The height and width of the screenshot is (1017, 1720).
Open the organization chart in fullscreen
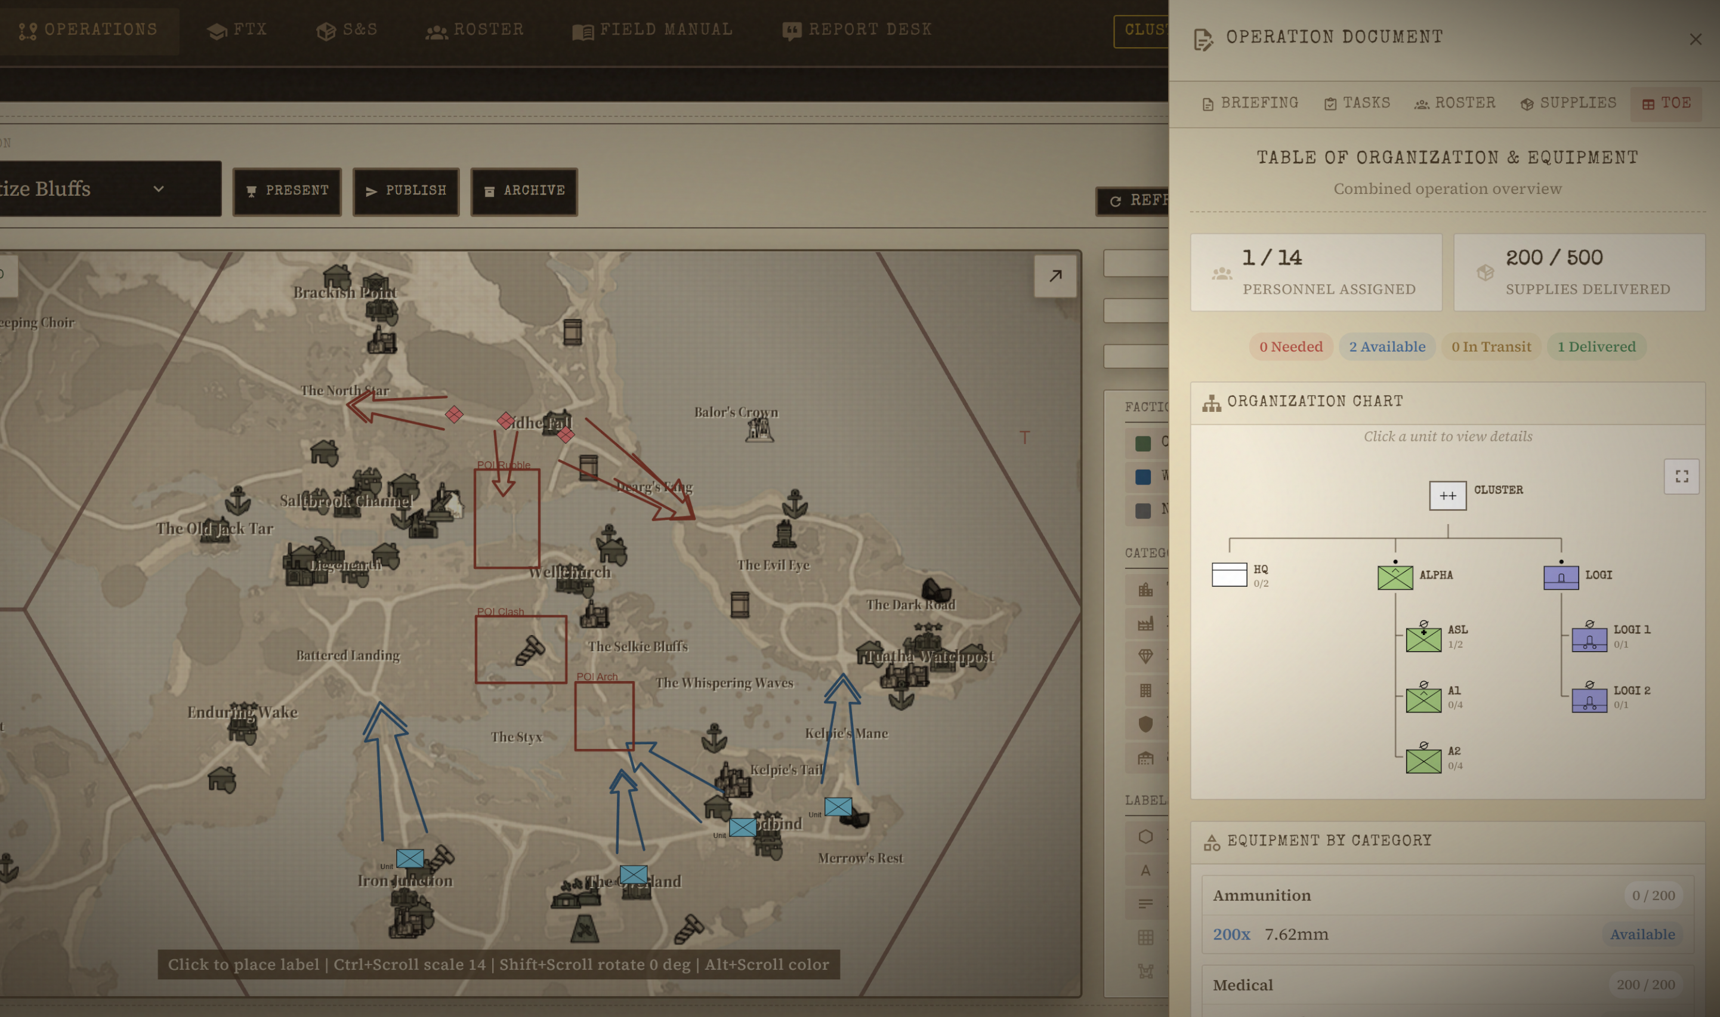pos(1682,476)
